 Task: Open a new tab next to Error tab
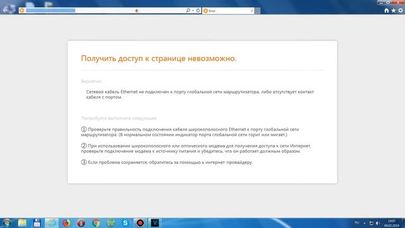click(258, 11)
